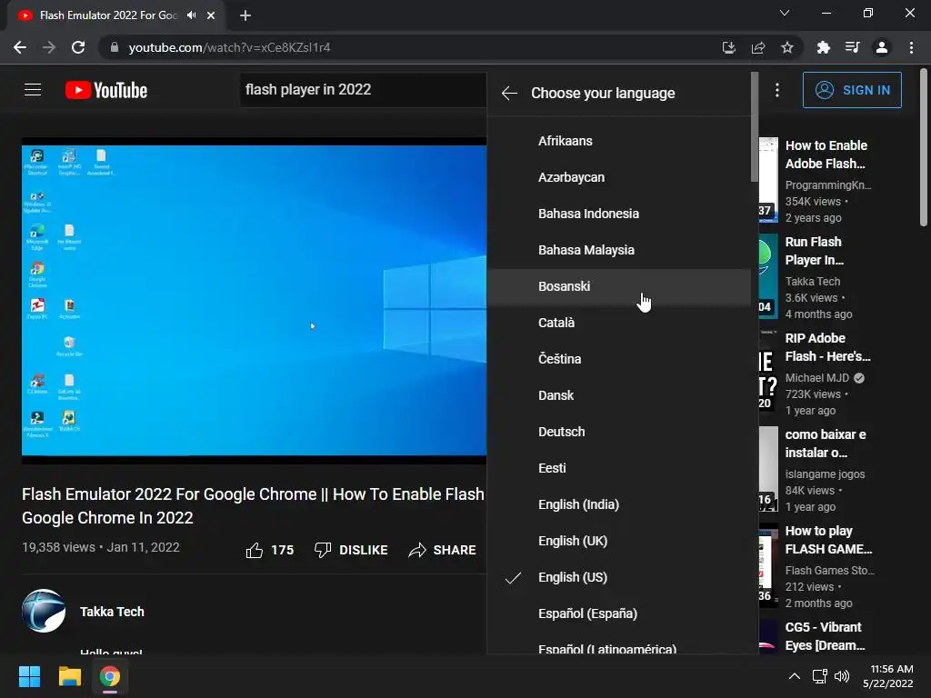Open the network icon in system tray

point(820,676)
